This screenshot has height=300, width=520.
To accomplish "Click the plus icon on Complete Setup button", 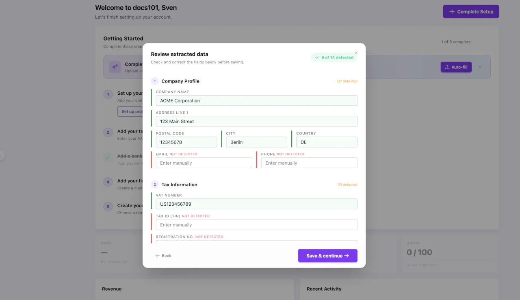I will (452, 11).
